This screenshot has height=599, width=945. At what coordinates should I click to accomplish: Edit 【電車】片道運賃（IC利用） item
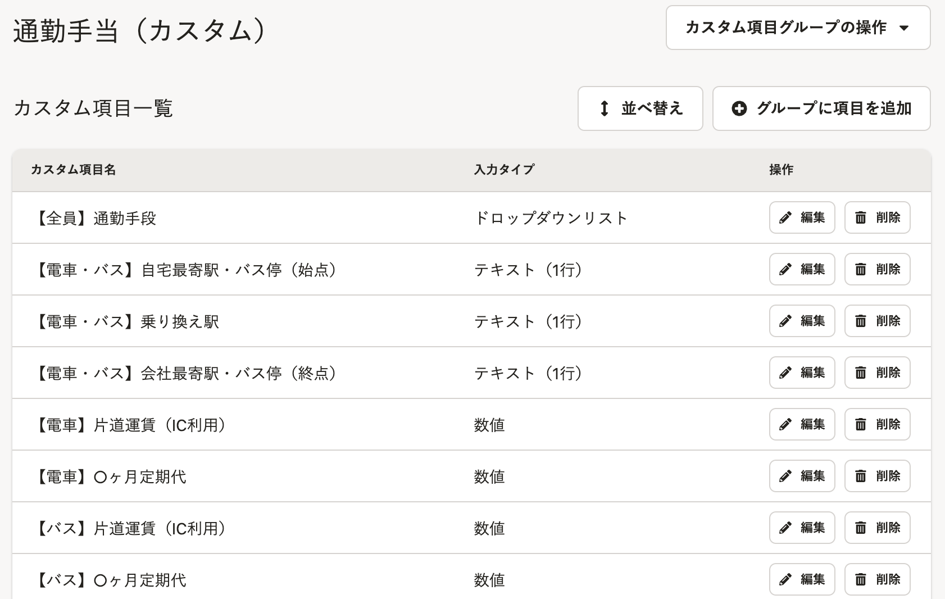tap(802, 424)
